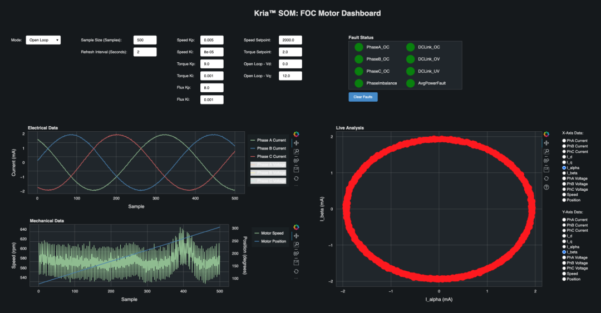This screenshot has height=313, width=601.
Task: Activate Box Zoom tool on Electrical Data plot
Action: 297,152
